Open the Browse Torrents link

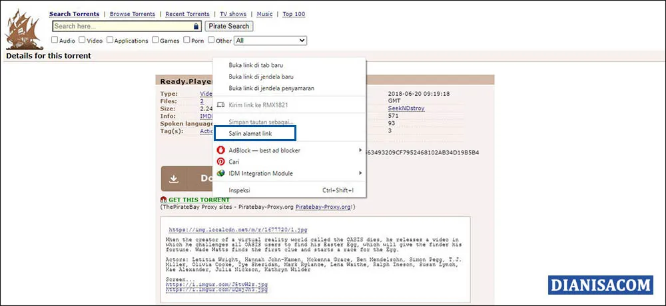coord(133,14)
